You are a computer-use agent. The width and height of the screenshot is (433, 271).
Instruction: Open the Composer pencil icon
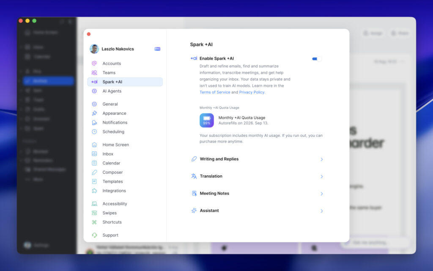tap(94, 172)
